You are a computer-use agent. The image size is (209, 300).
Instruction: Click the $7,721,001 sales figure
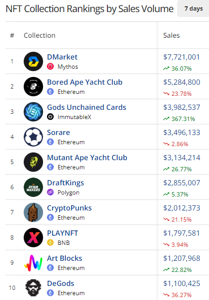[x=181, y=57]
